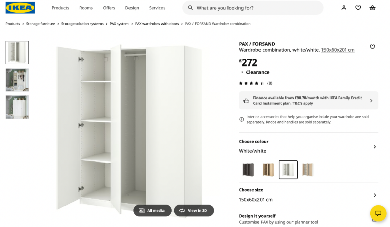Open the user account icon

coord(344,8)
